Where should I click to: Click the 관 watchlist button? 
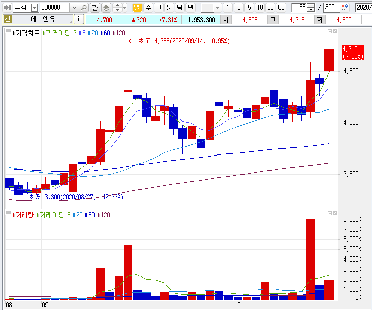pyautogui.click(x=95, y=8)
